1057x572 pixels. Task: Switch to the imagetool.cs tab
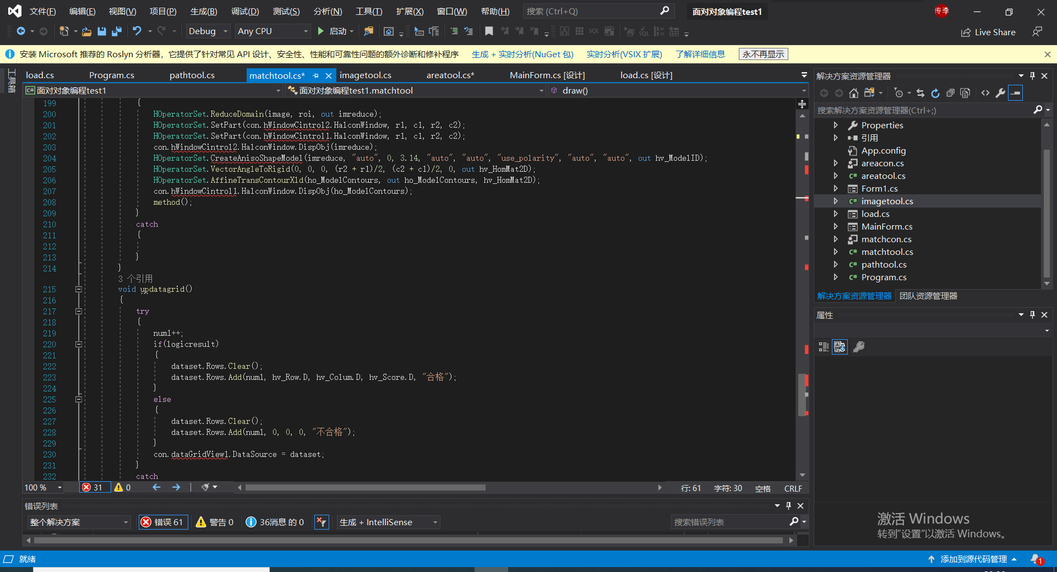point(366,75)
